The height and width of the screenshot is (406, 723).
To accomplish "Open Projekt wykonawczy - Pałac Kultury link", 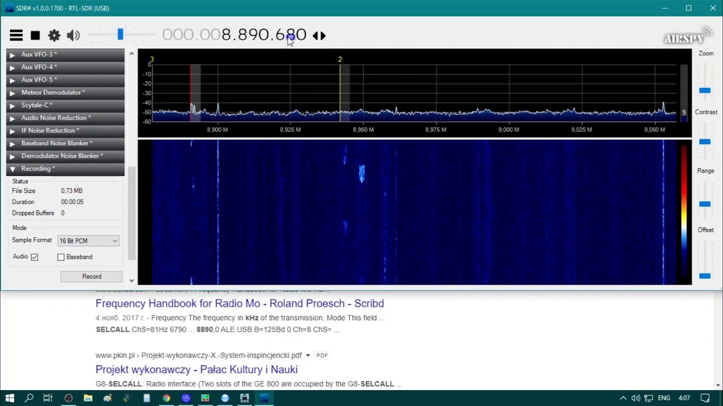I will [197, 369].
